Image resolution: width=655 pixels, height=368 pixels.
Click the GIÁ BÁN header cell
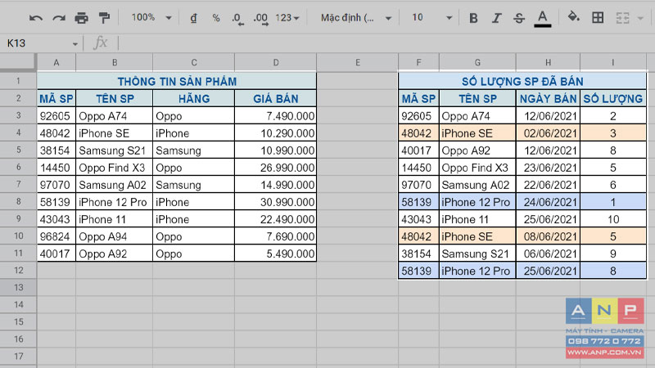276,98
